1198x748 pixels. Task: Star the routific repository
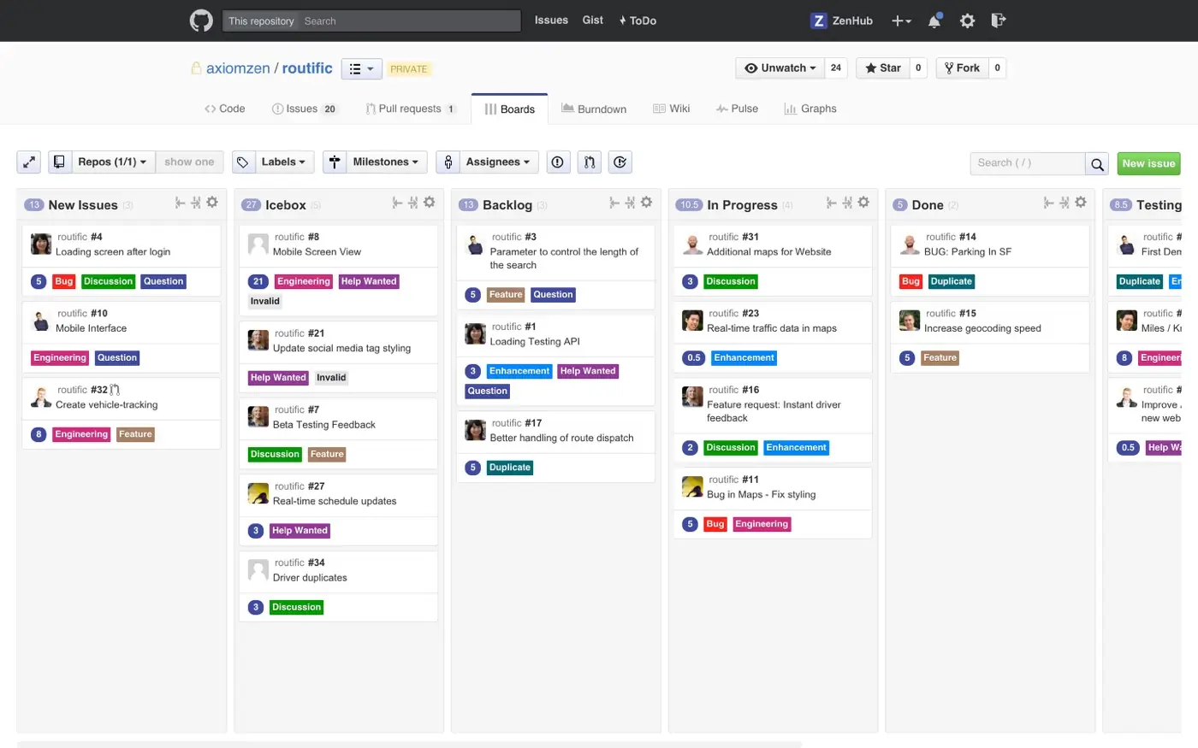tap(883, 68)
